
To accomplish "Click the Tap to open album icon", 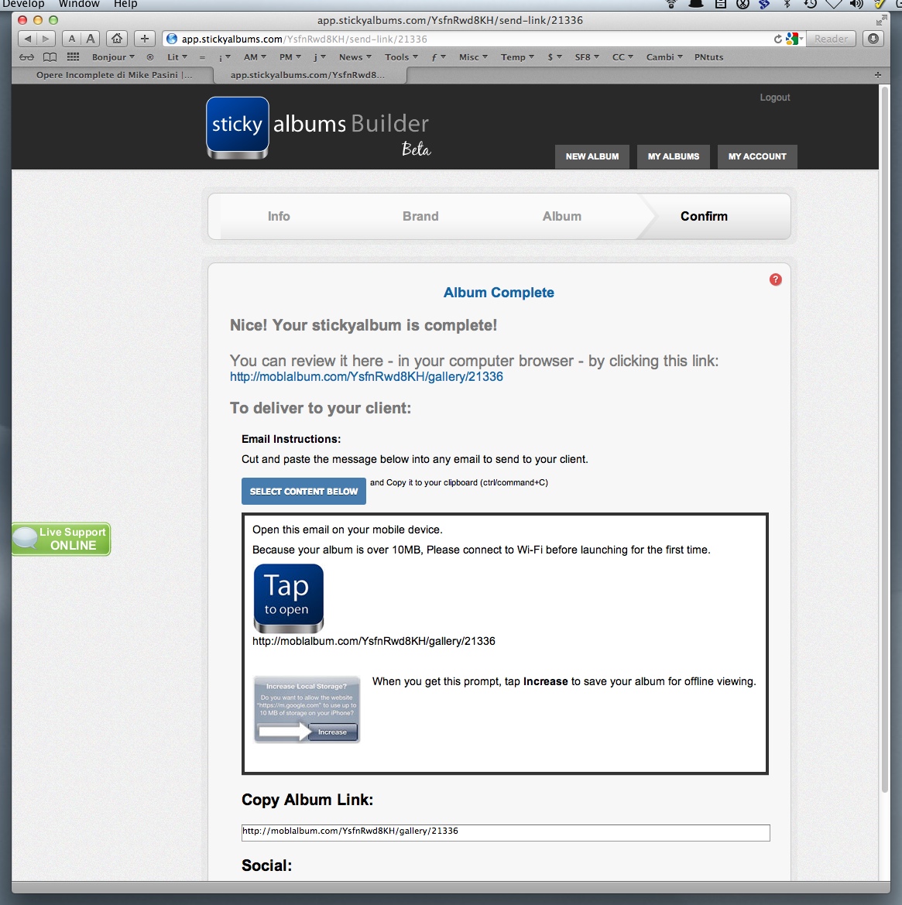I will [288, 598].
